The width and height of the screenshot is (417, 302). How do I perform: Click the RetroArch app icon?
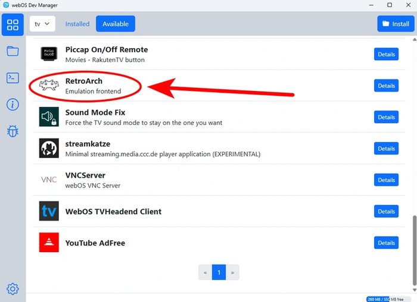(49, 86)
